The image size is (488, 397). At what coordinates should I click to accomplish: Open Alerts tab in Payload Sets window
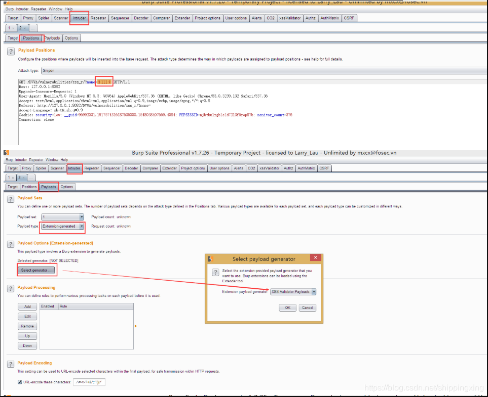click(x=238, y=168)
